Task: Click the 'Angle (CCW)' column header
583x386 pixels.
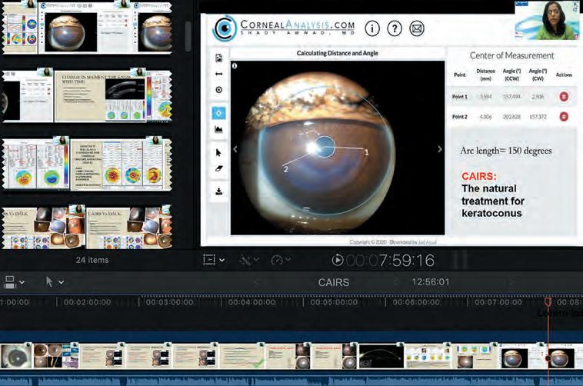Action: [511, 75]
